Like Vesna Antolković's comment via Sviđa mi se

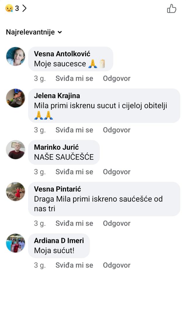(x=74, y=78)
